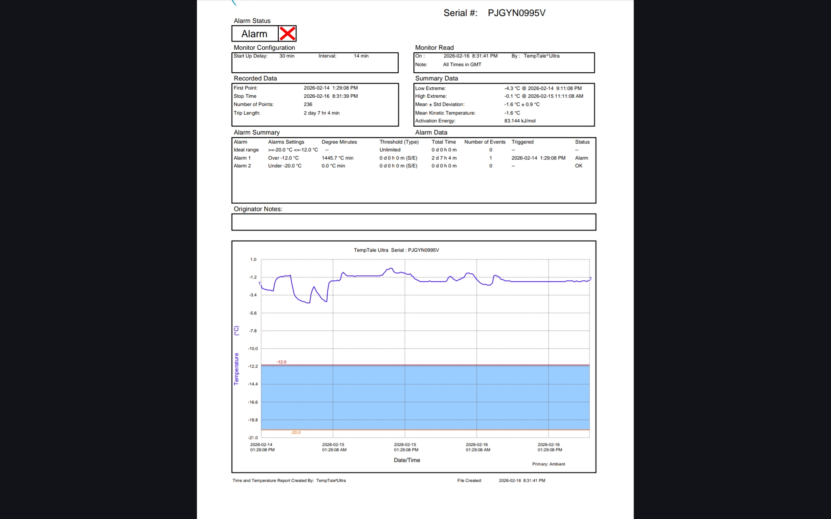Image resolution: width=831 pixels, height=519 pixels.
Task: Click the Start Up Delay 30 min value
Action: [287, 56]
